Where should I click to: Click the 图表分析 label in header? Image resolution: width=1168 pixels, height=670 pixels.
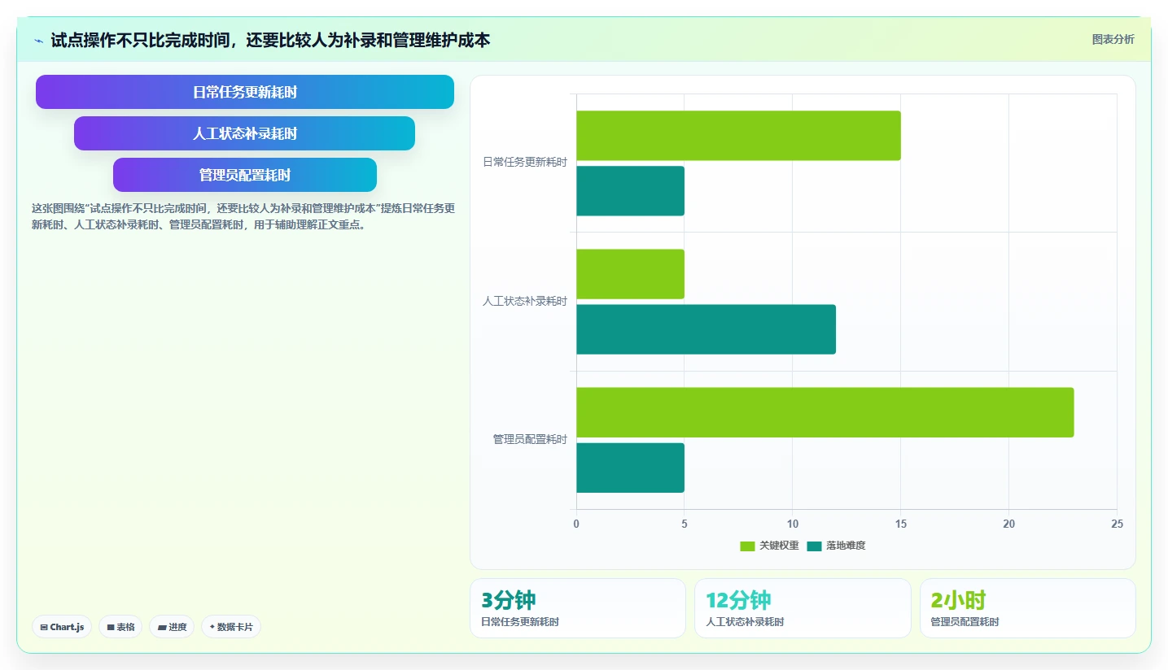[1113, 39]
